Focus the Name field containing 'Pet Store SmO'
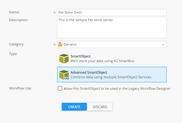Screen dimensions: 182x123 (x=112, y=12)
